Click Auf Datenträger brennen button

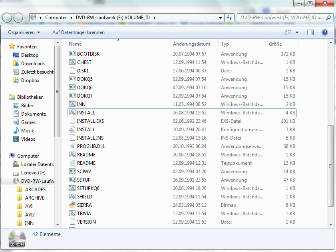[78, 32]
